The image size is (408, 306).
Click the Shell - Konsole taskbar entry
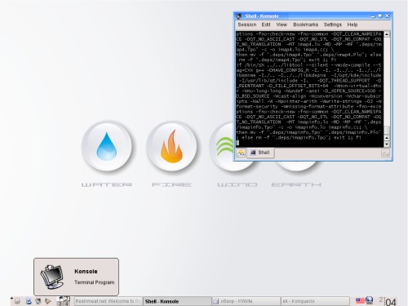177,301
